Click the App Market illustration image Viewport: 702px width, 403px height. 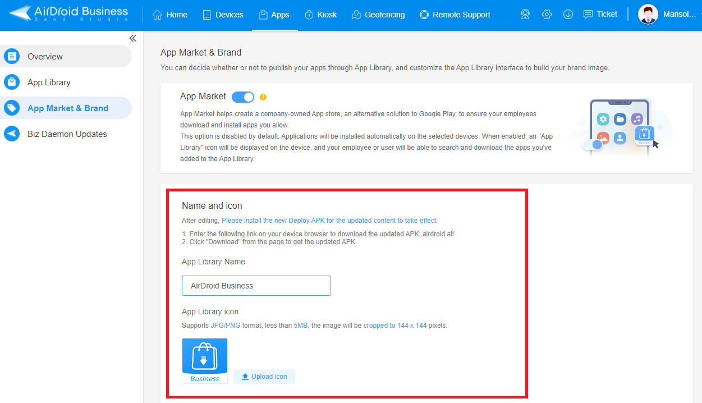coord(620,127)
